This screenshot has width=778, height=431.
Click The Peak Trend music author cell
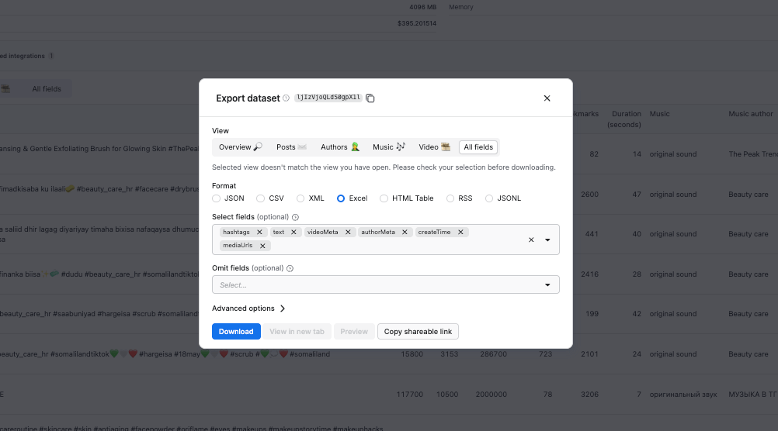click(752, 154)
